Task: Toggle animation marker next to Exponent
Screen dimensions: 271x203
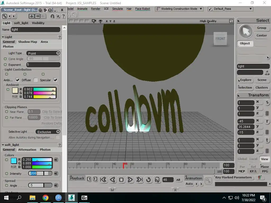Action: pos(5,64)
